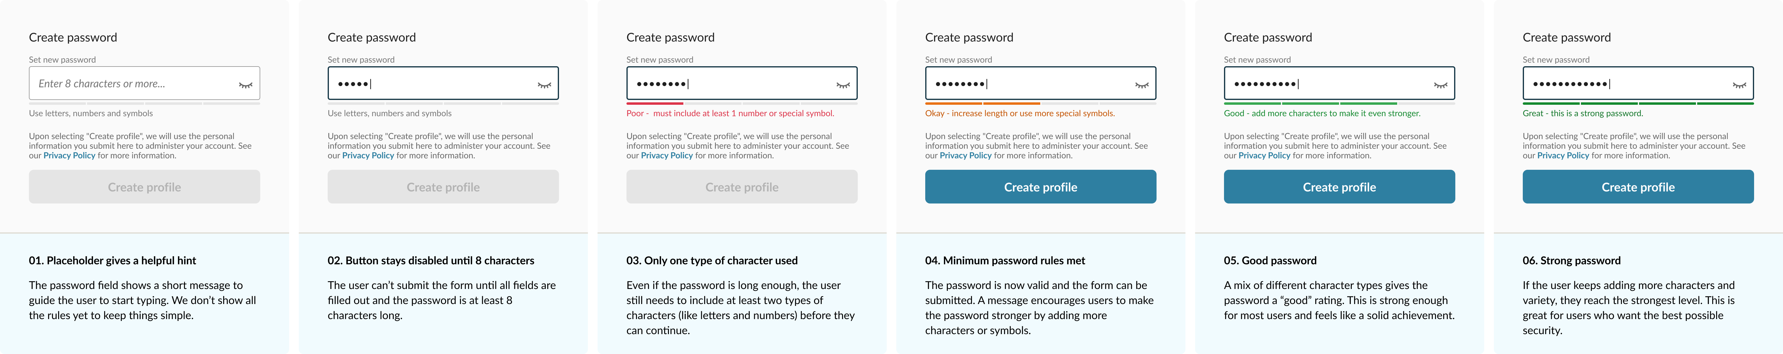This screenshot has width=1783, height=354.
Task: Click disabled Create profile button in placeholder panel
Action: tap(144, 187)
